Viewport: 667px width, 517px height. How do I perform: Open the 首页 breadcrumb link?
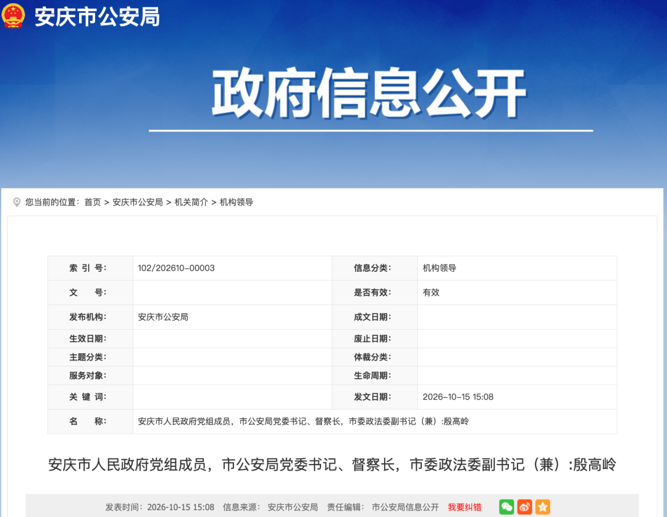click(x=92, y=202)
